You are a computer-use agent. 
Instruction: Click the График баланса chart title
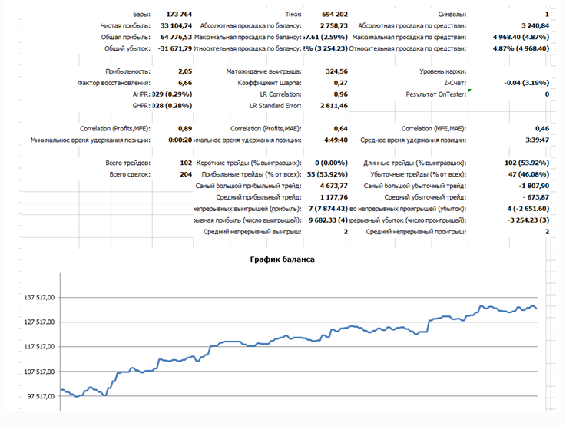click(282, 259)
